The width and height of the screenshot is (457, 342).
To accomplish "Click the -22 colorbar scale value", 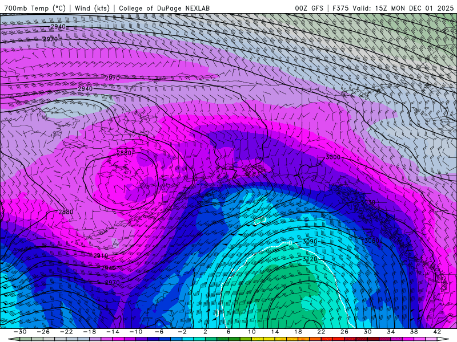I will click(66, 332).
